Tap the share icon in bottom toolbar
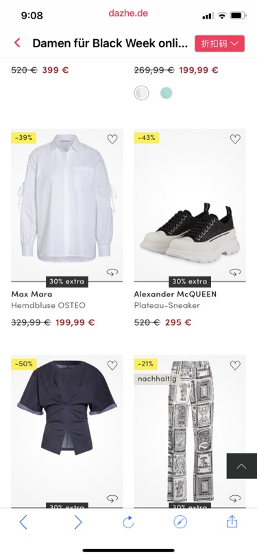This screenshot has height=557, width=257. click(x=232, y=521)
